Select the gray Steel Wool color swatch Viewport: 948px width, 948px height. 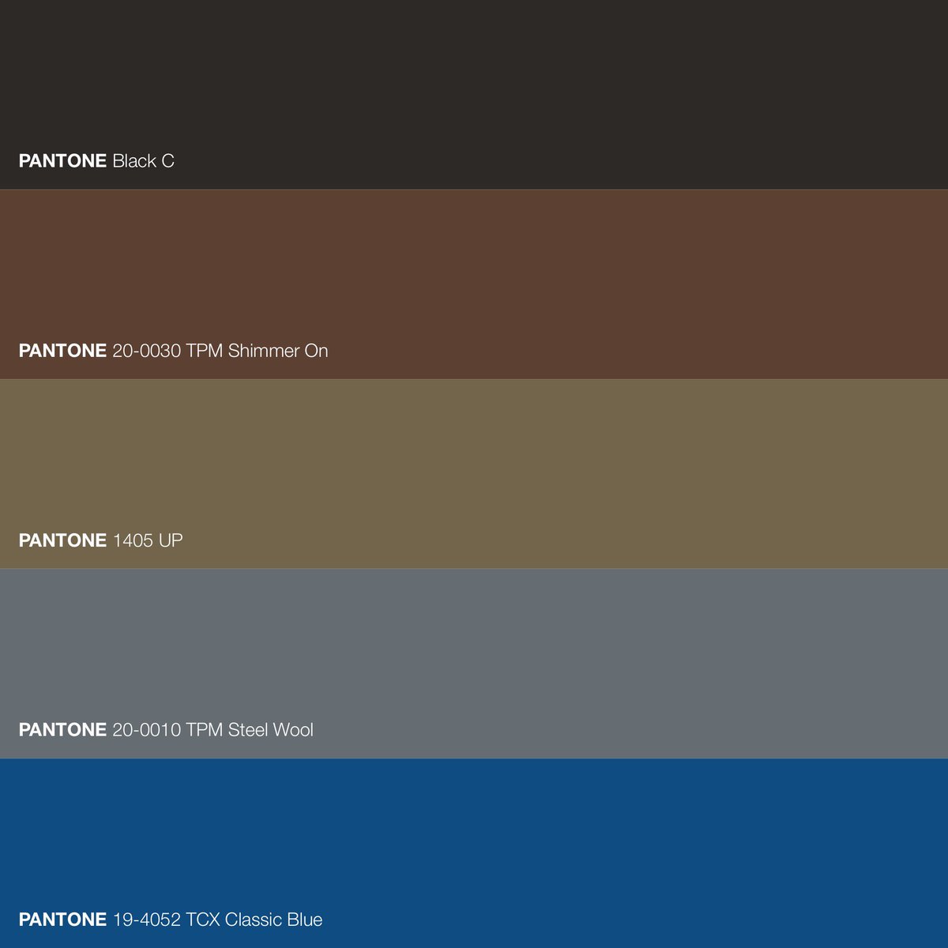point(474,664)
